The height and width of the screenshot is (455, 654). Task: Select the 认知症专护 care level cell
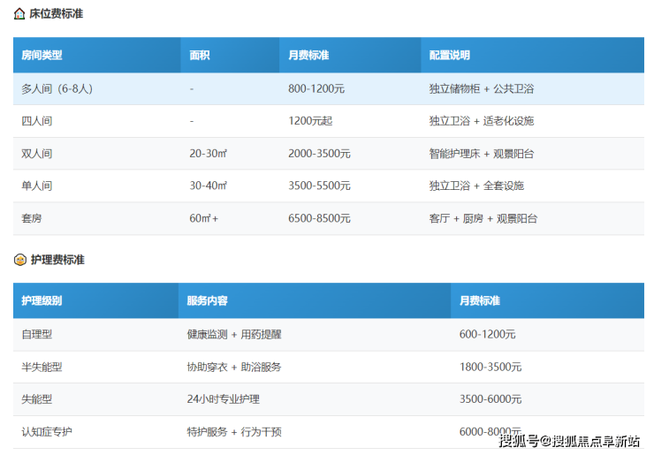pyautogui.click(x=48, y=432)
